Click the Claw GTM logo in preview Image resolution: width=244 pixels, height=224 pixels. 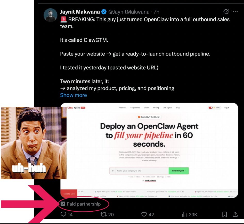(x=74, y=108)
